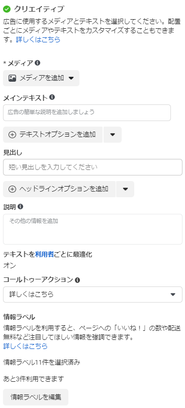Expand the arrow beside テキストオプションを追加

pos(112,135)
